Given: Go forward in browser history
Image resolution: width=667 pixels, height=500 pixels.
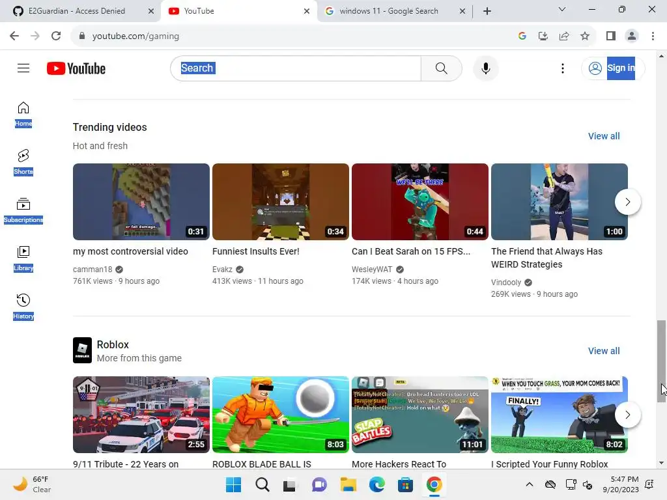Looking at the screenshot, I should coord(35,36).
